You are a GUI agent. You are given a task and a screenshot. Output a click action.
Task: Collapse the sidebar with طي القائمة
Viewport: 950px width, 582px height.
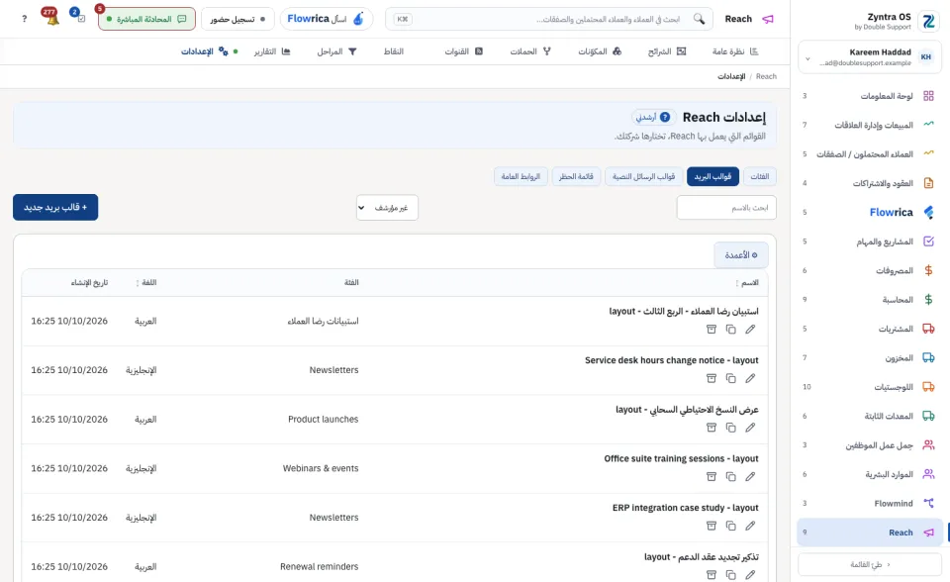pyautogui.click(x=870, y=564)
